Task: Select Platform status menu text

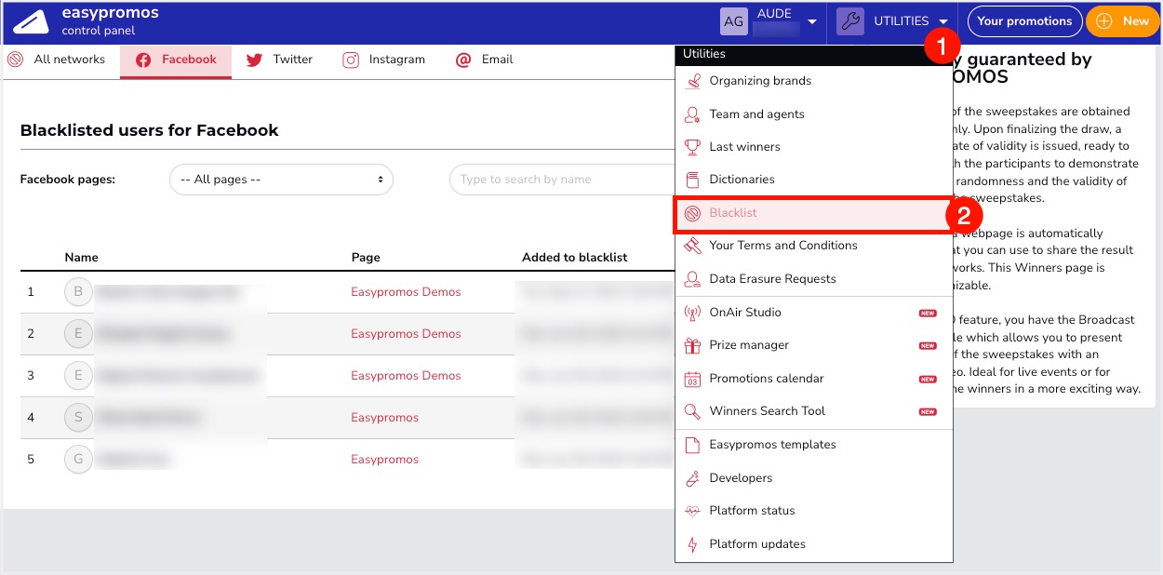Action: pos(752,511)
